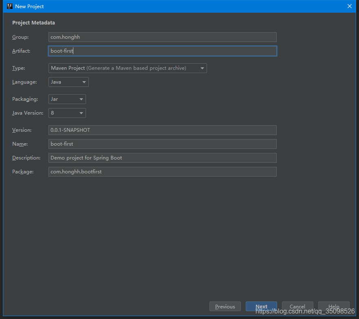
Task: Click the Description field for Spring Boot
Action: [162, 158]
